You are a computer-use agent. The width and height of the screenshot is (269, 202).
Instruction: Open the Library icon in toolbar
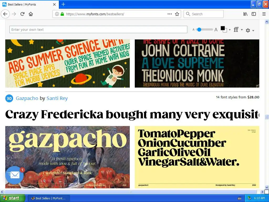tap(246, 14)
